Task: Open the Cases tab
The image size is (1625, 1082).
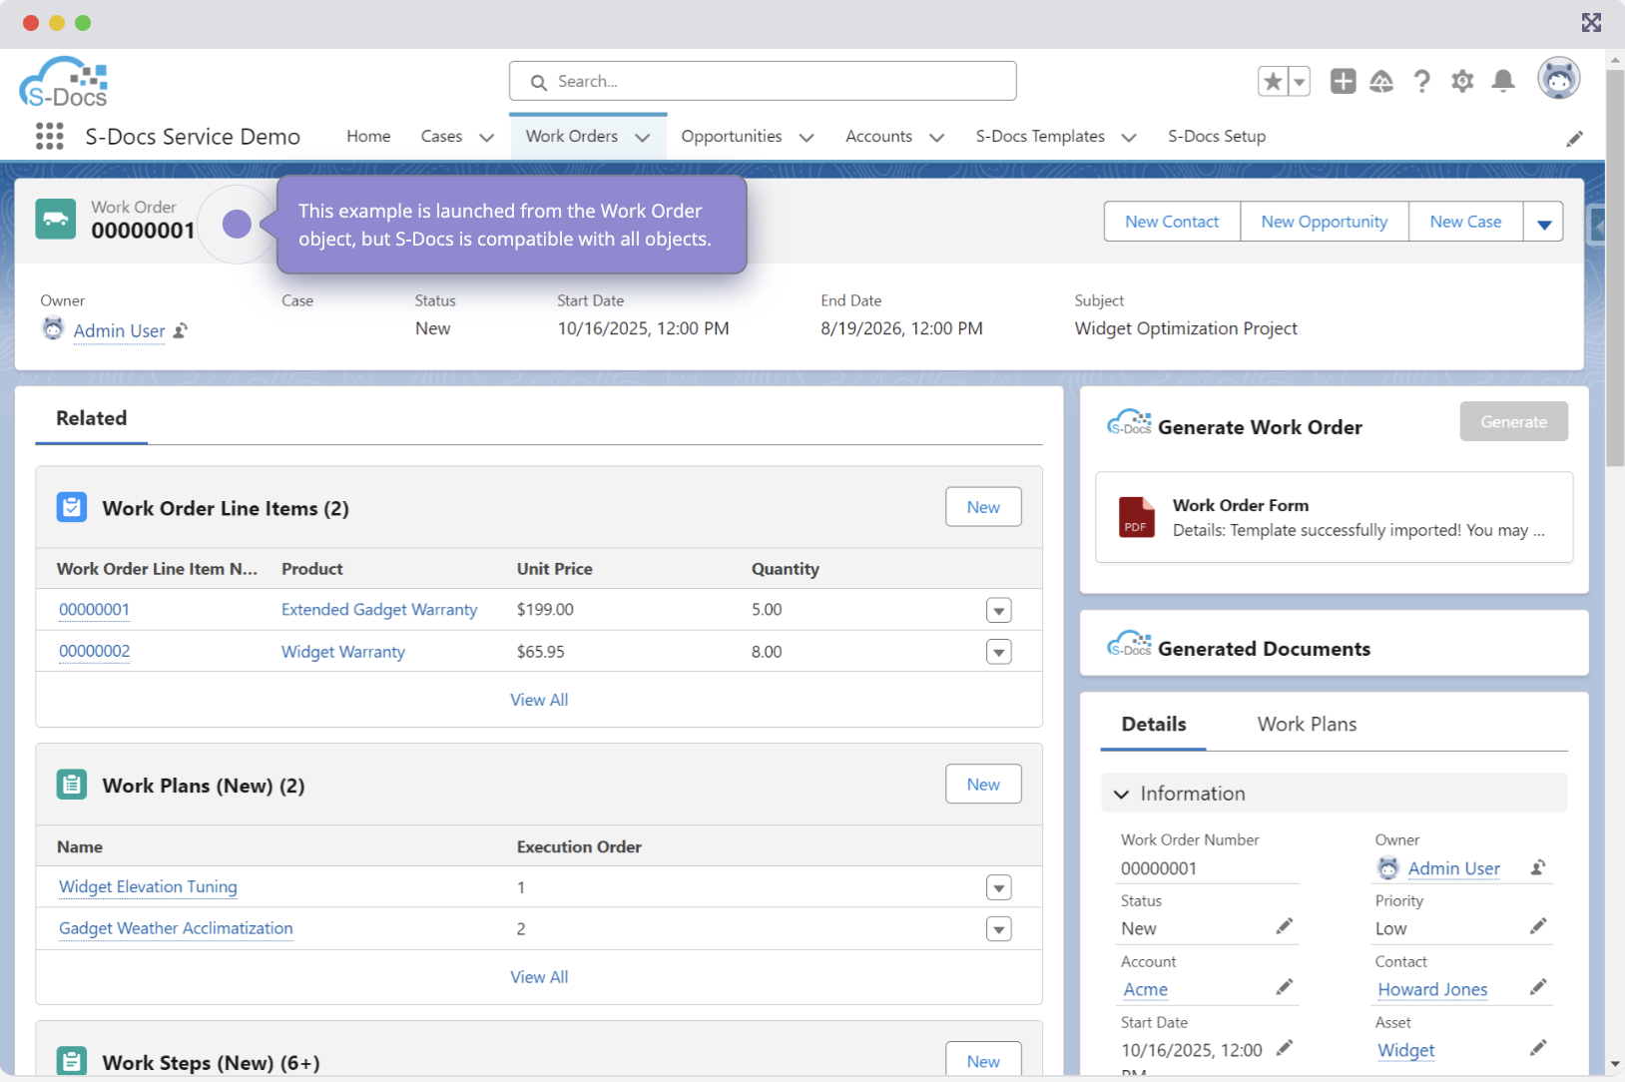Action: 441,137
